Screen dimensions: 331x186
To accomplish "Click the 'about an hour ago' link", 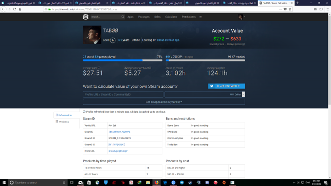I will point(168,40).
